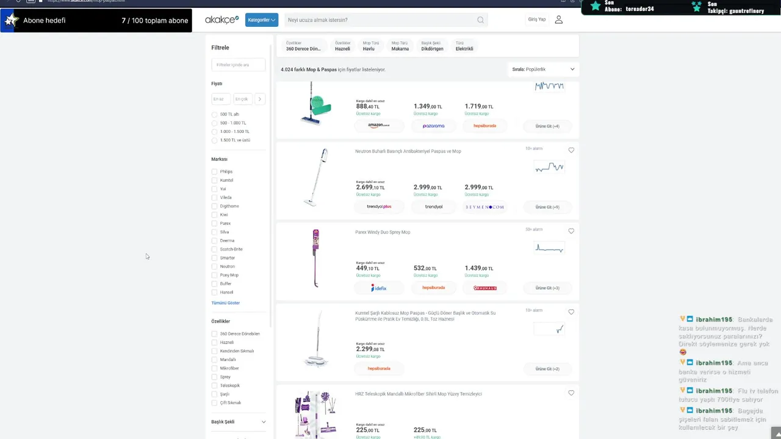Image resolution: width=781 pixels, height=439 pixels.
Task: Expand the Başlık Şekli filter section
Action: click(264, 422)
